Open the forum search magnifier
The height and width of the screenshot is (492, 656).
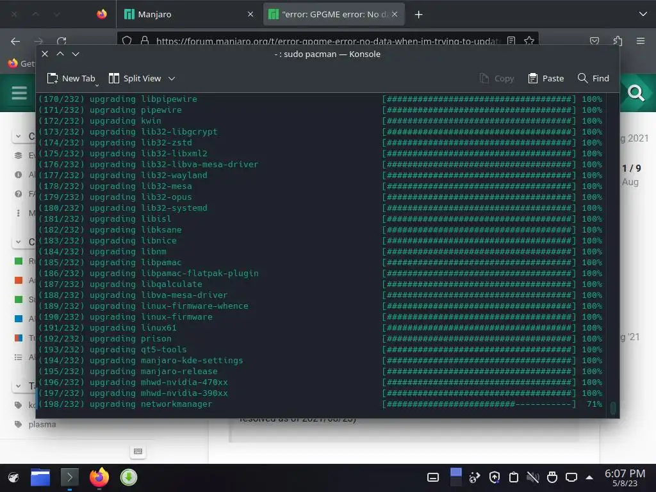coord(636,93)
